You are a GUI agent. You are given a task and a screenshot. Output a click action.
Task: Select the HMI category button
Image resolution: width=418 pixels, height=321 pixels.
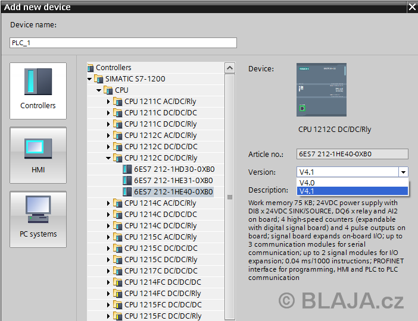coord(38,155)
